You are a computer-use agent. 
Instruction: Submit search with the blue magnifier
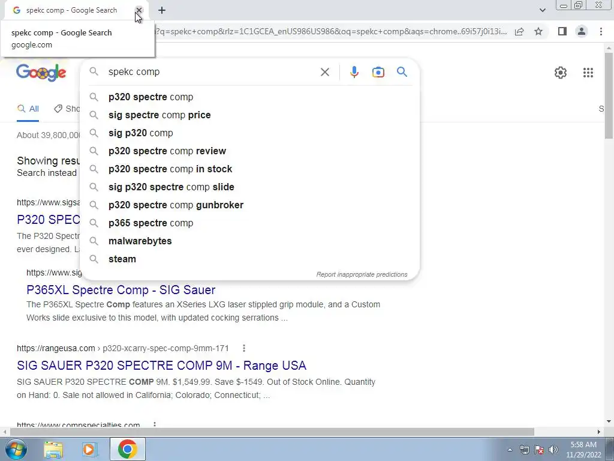click(x=402, y=72)
